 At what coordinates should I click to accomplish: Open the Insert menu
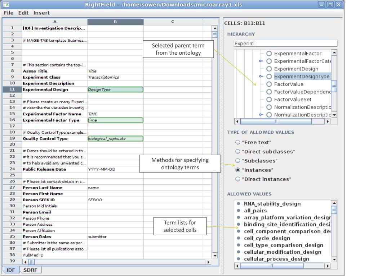point(41,13)
